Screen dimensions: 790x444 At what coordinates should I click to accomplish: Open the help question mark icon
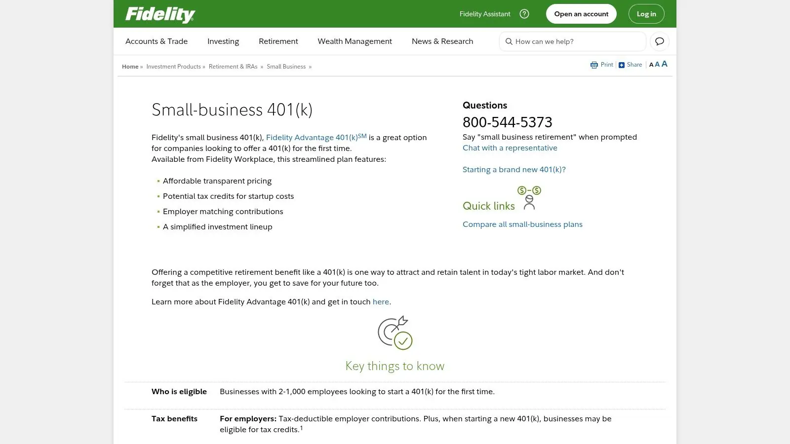click(x=524, y=14)
